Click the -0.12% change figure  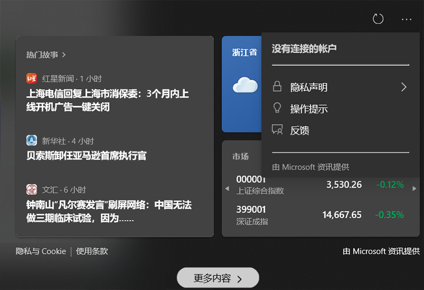pyautogui.click(x=390, y=185)
